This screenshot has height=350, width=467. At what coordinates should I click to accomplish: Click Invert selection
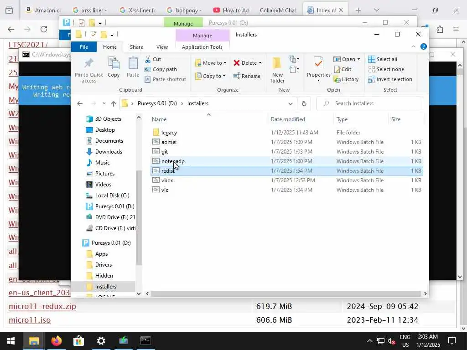point(390,79)
